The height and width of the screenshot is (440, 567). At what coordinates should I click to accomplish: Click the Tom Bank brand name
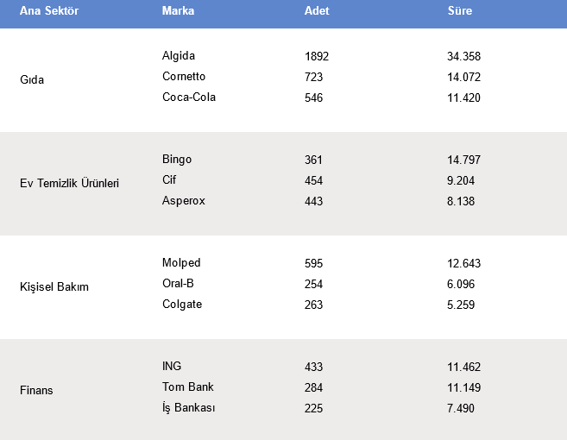(187, 387)
